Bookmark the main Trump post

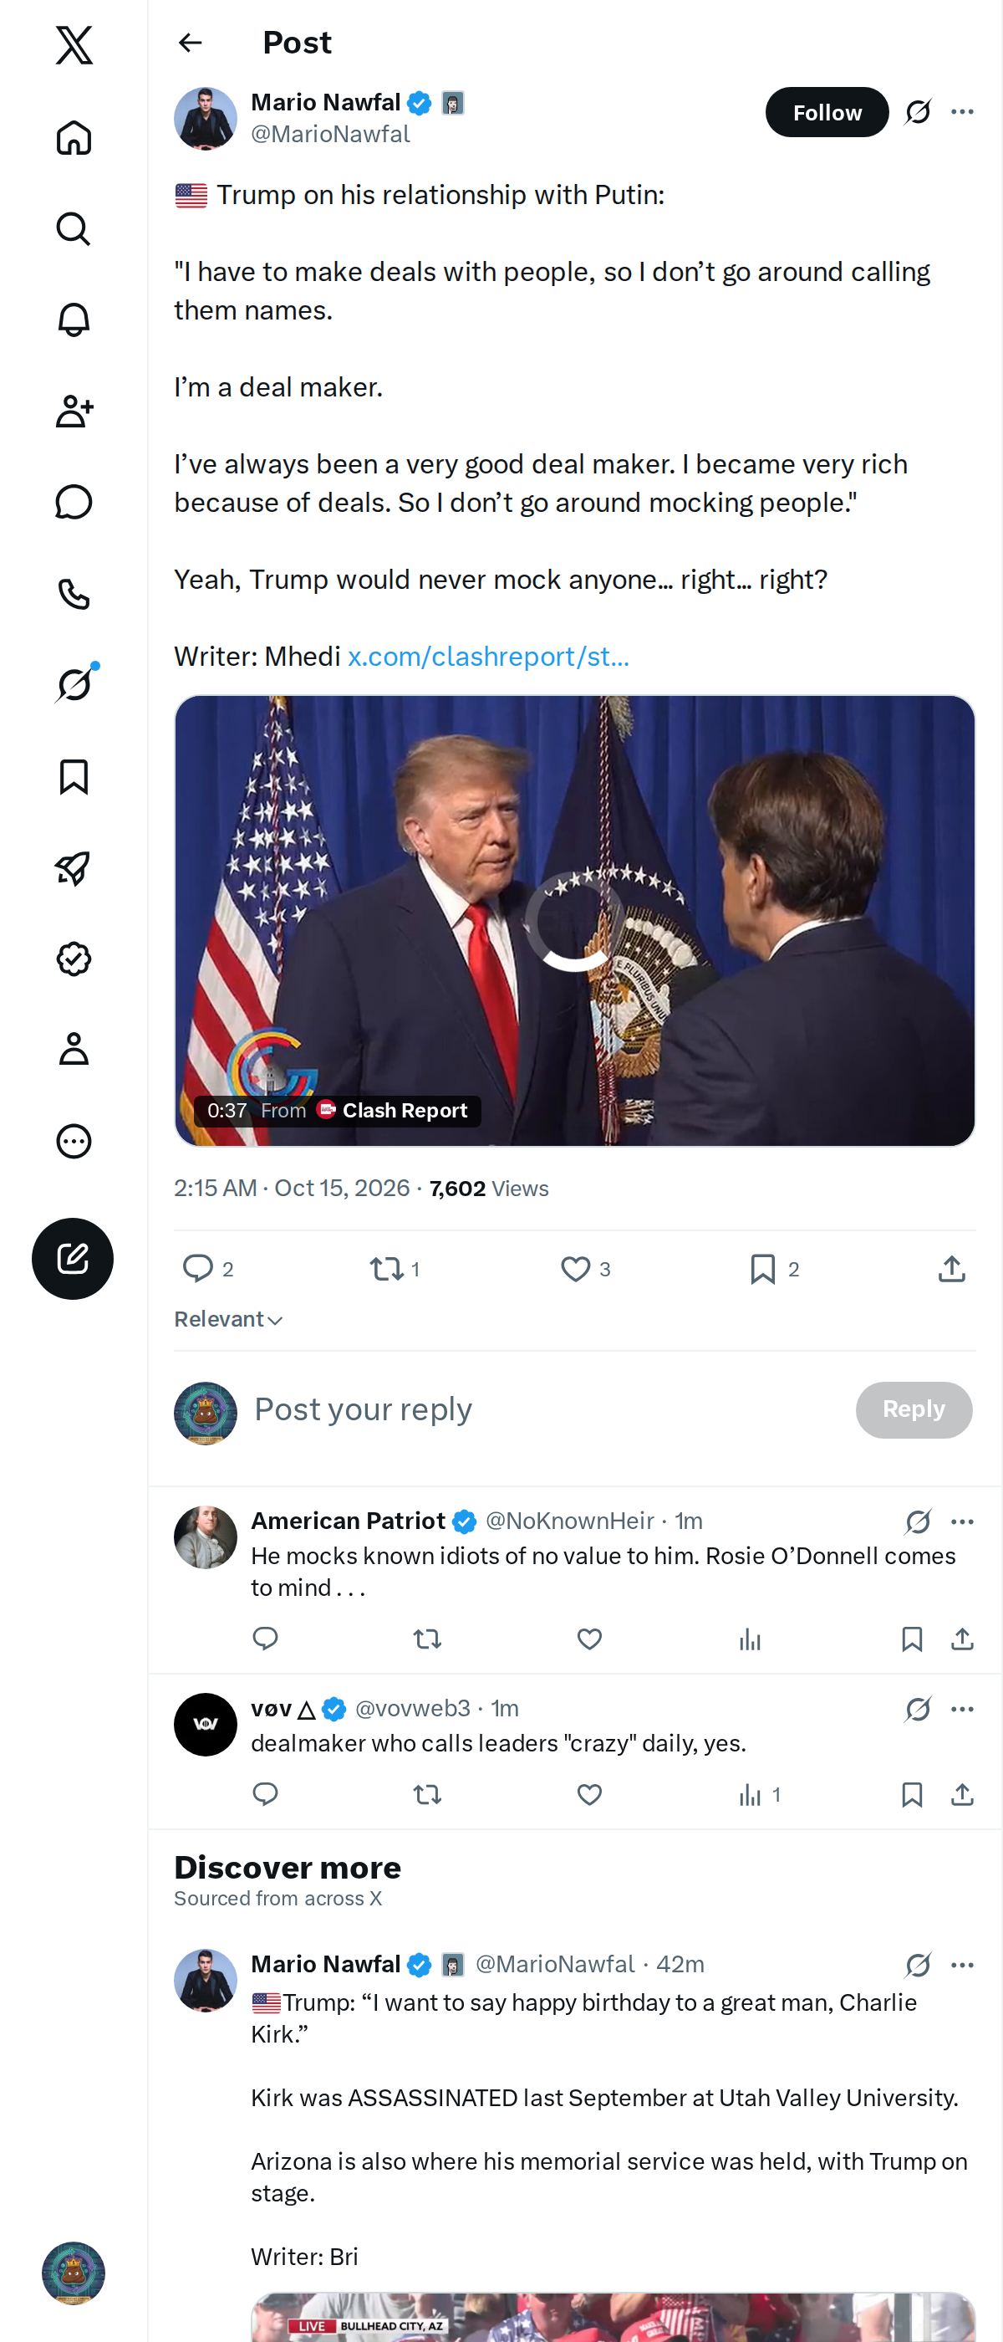pyautogui.click(x=774, y=1268)
